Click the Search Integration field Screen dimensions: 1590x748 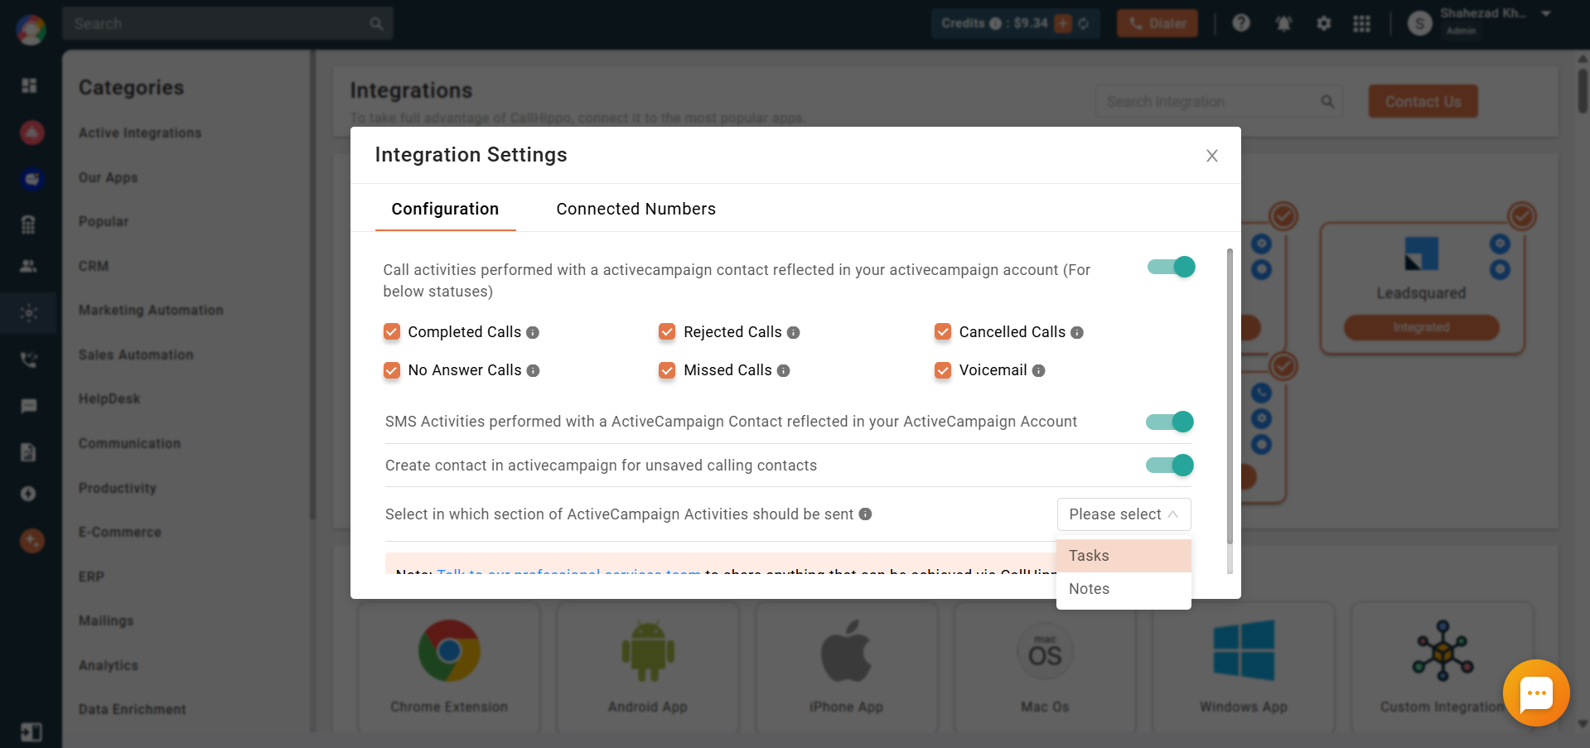[1219, 101]
